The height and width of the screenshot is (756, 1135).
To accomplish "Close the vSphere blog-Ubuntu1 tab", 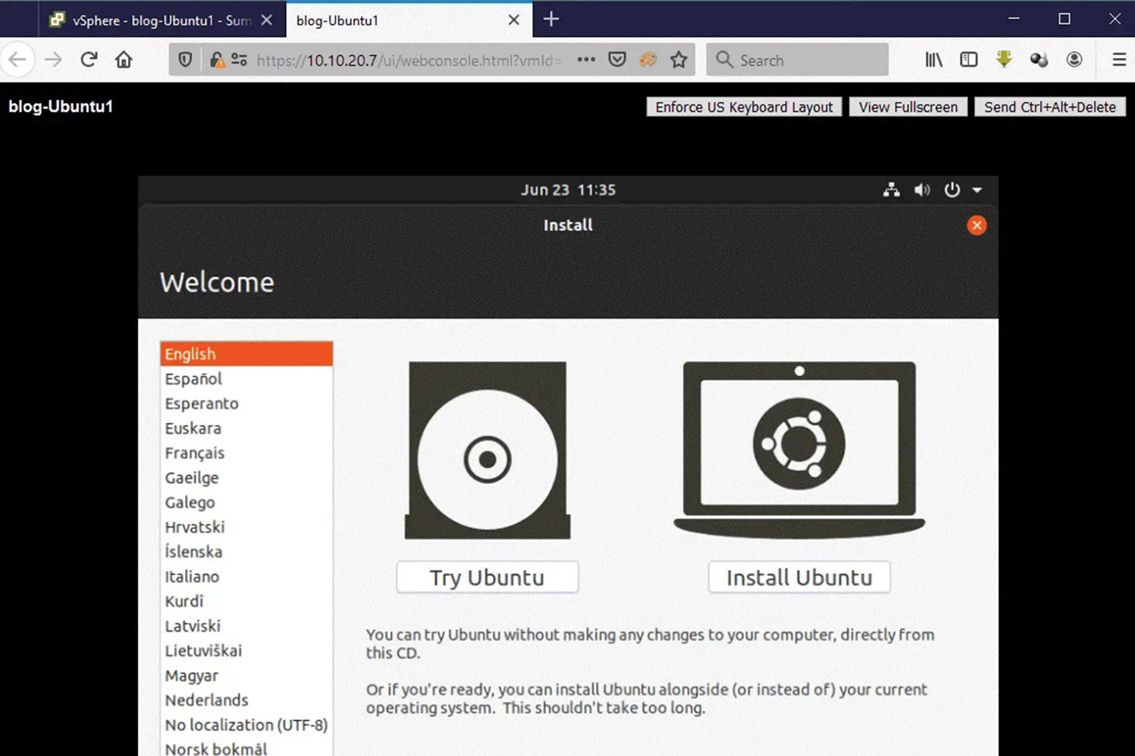I will [x=267, y=20].
